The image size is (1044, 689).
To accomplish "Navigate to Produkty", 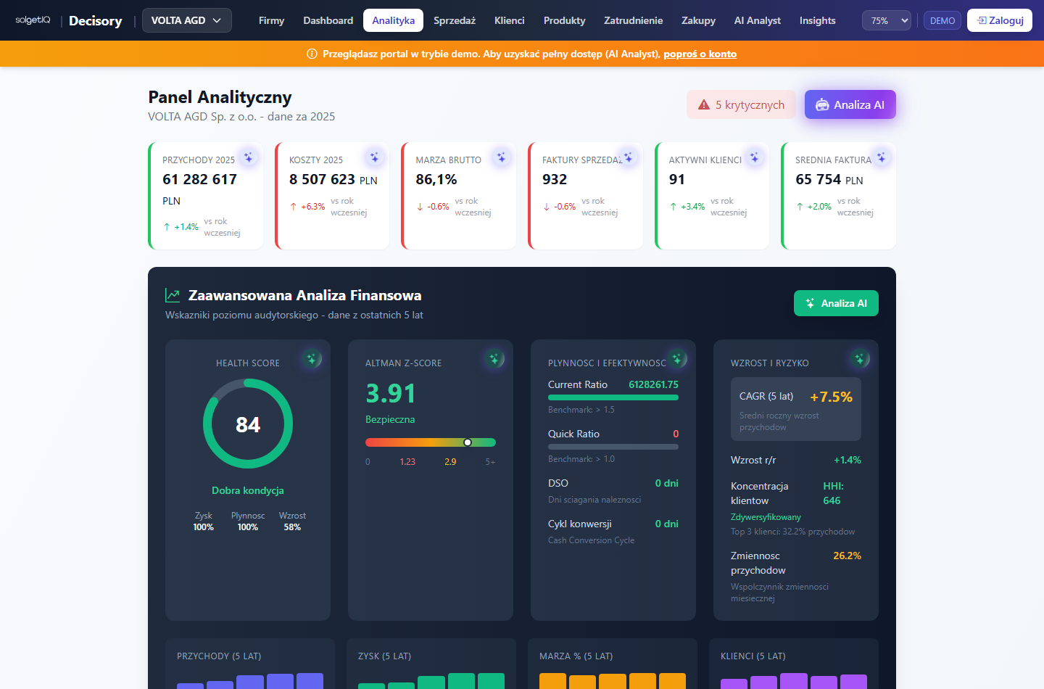I will point(564,20).
